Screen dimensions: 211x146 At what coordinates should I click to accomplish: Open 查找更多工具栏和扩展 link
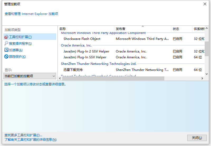(x=23, y=135)
